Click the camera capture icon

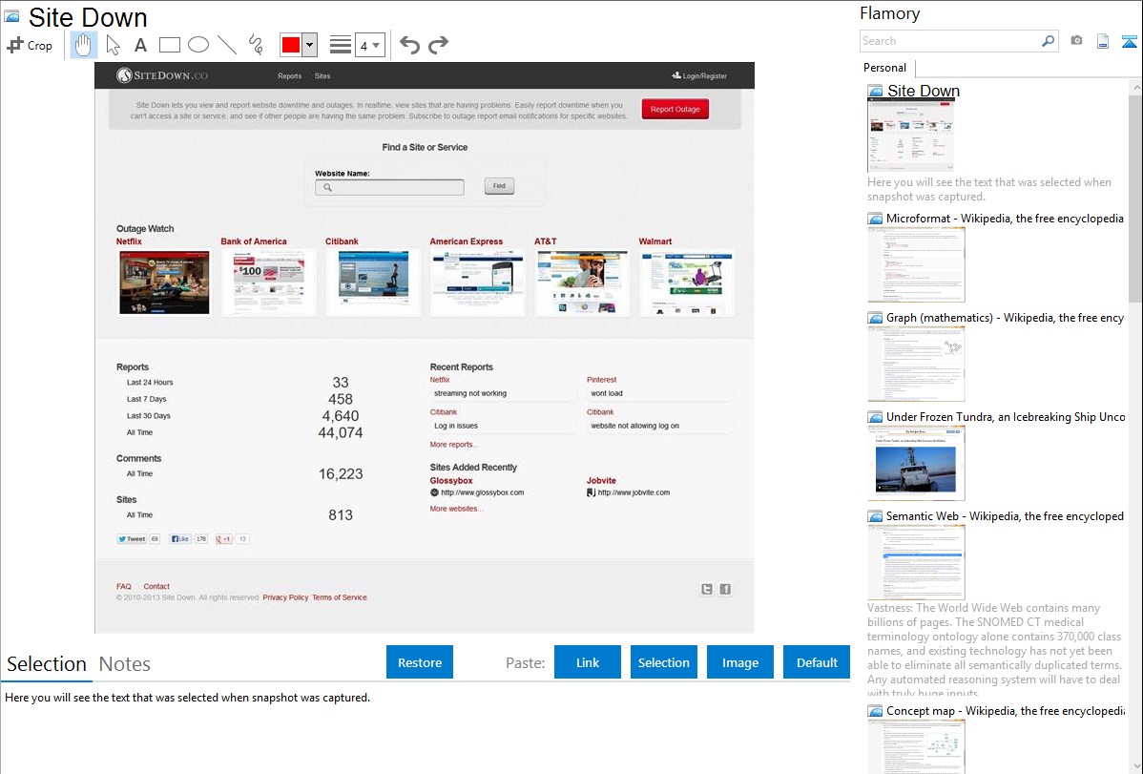point(1076,41)
